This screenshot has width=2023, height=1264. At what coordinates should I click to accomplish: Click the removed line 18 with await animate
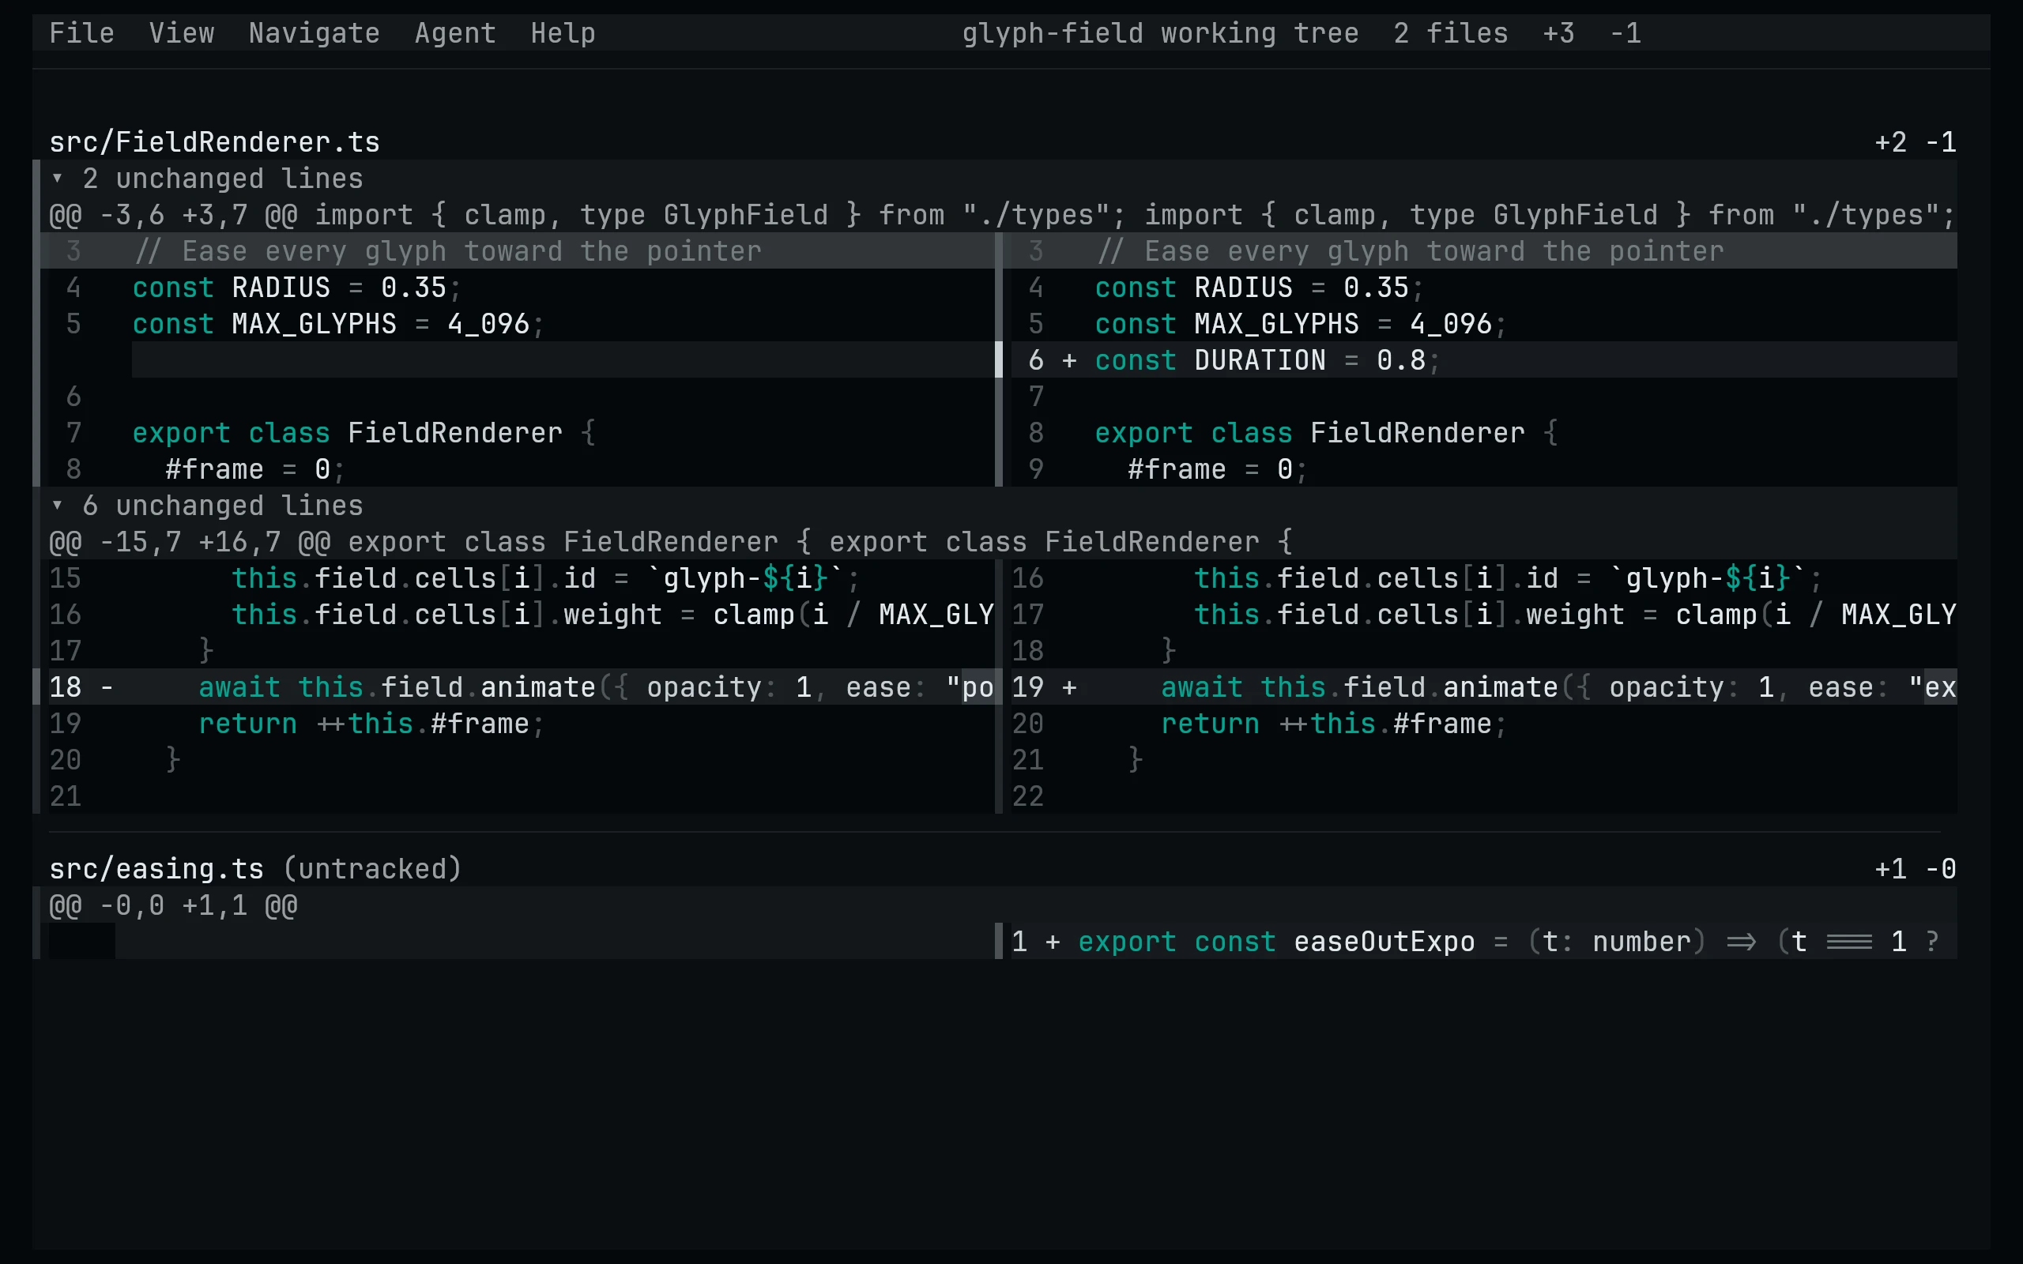pos(522,687)
